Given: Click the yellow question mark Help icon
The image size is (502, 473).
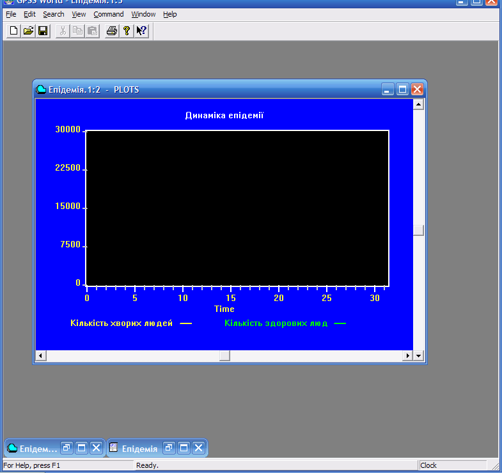Looking at the screenshot, I should (x=127, y=31).
